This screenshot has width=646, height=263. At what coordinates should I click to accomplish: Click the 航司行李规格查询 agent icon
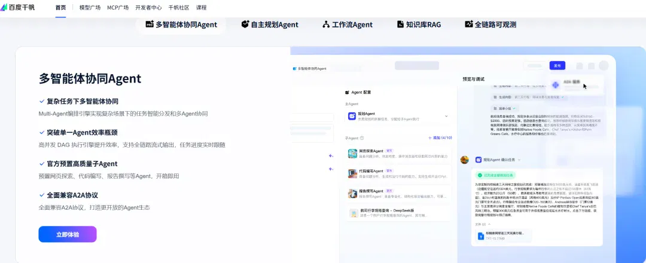click(354, 213)
